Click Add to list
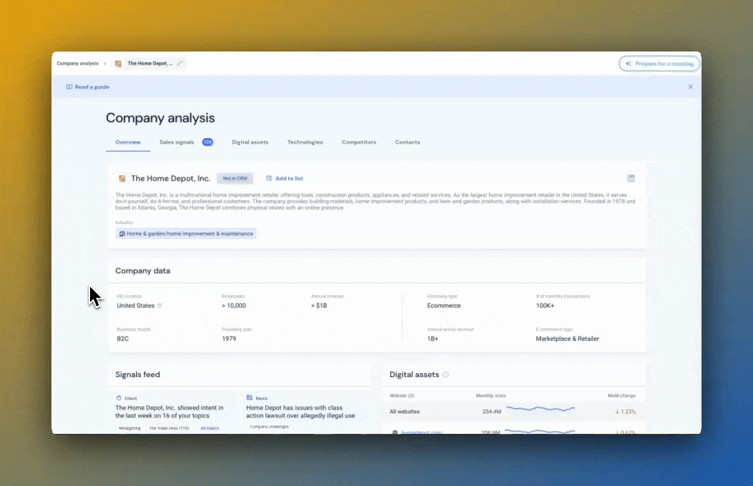 (289, 178)
